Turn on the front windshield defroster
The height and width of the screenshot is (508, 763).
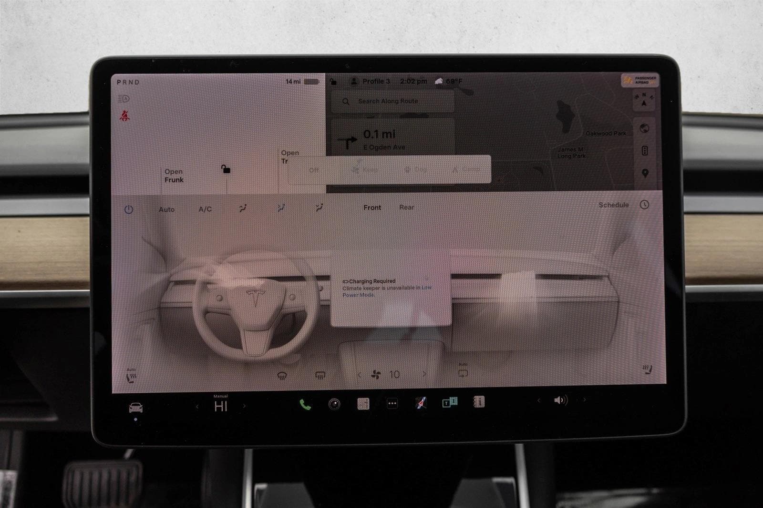[x=282, y=376]
